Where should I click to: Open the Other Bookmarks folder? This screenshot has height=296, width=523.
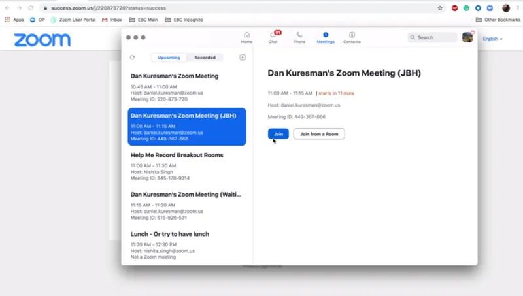[x=498, y=20]
